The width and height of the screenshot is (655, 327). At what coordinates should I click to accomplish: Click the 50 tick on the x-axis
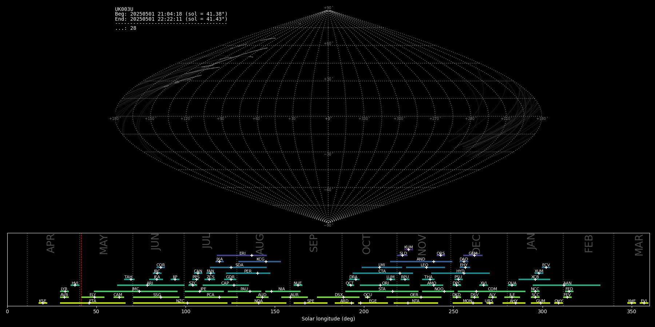pos(96,311)
